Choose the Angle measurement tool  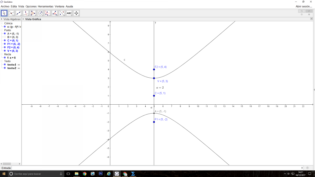[x=55, y=13]
